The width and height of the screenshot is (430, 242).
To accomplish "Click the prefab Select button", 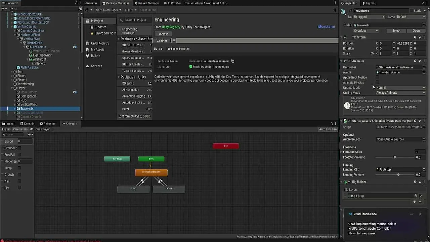I will 396,31.
